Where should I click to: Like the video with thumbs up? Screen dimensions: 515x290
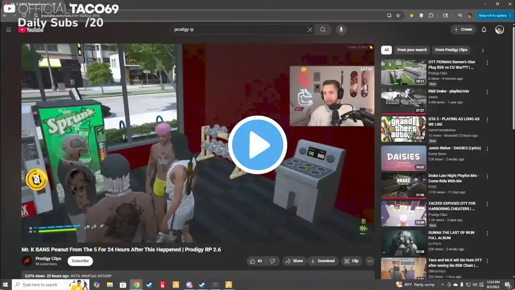tap(256, 261)
